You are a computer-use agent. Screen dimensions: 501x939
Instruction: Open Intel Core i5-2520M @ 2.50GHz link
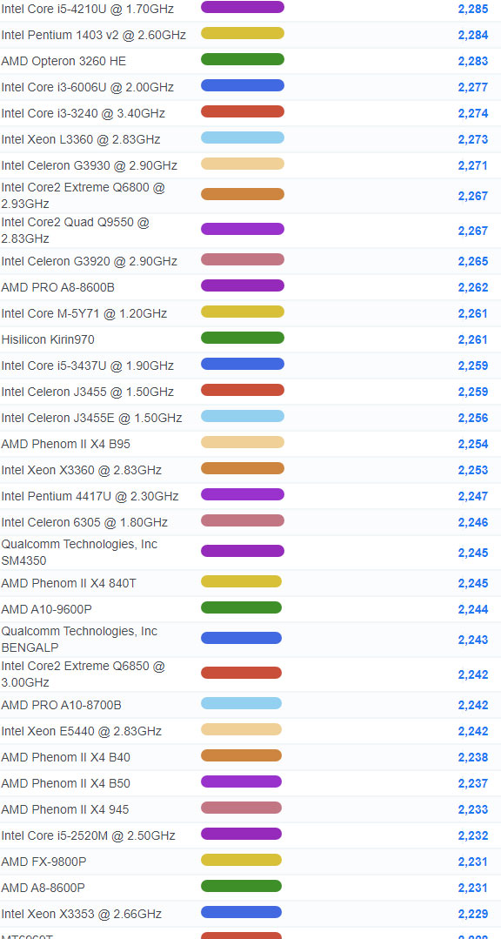click(x=88, y=835)
